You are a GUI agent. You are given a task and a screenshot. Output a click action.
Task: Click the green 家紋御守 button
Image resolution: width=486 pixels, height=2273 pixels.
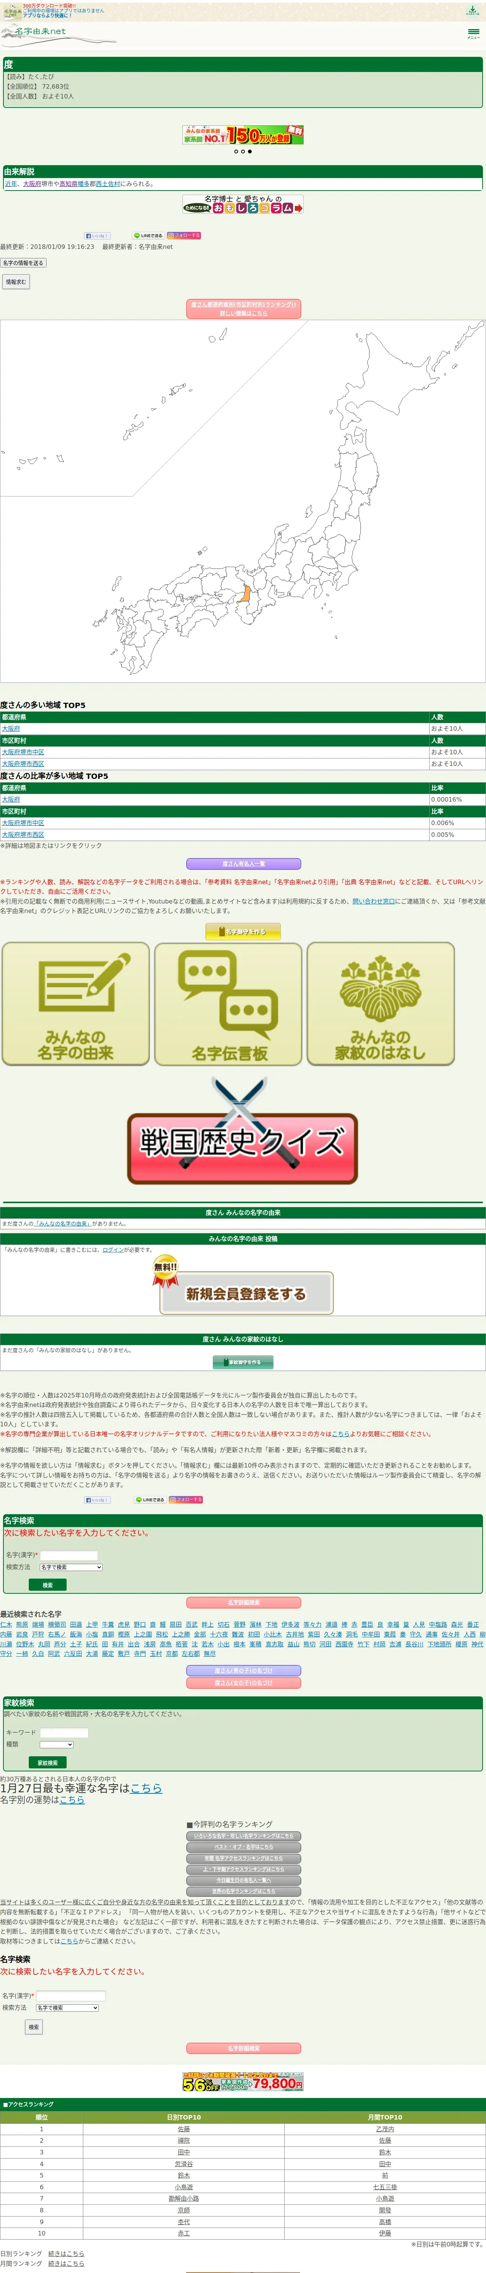click(243, 1362)
